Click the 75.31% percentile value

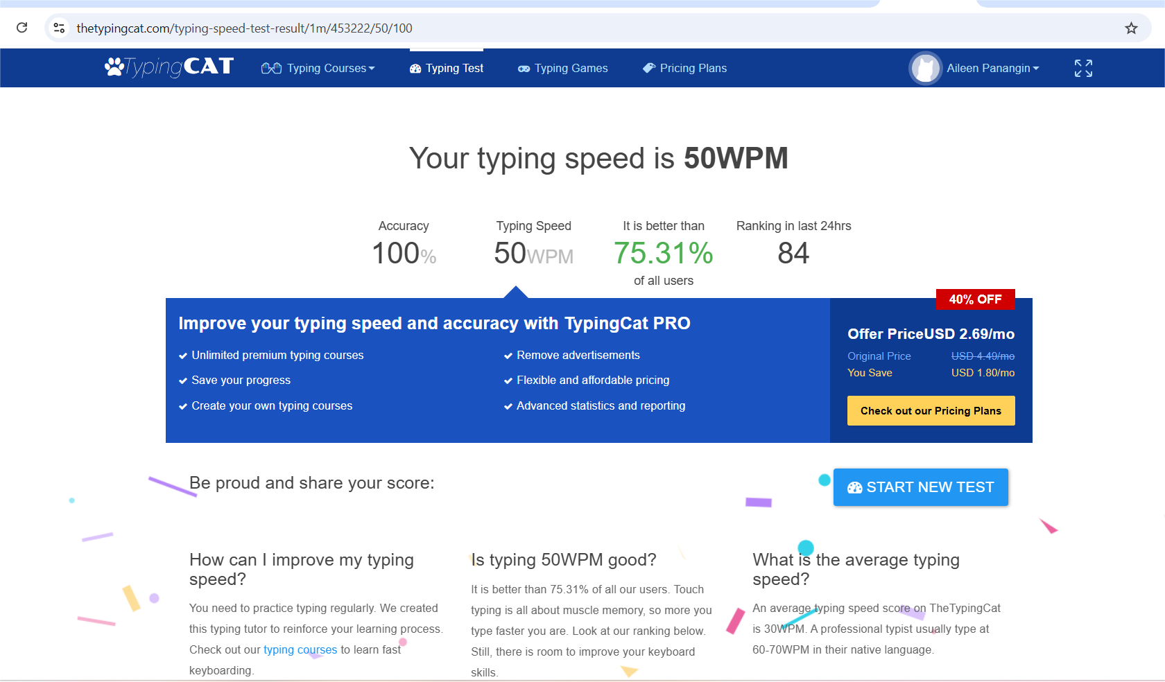(664, 253)
